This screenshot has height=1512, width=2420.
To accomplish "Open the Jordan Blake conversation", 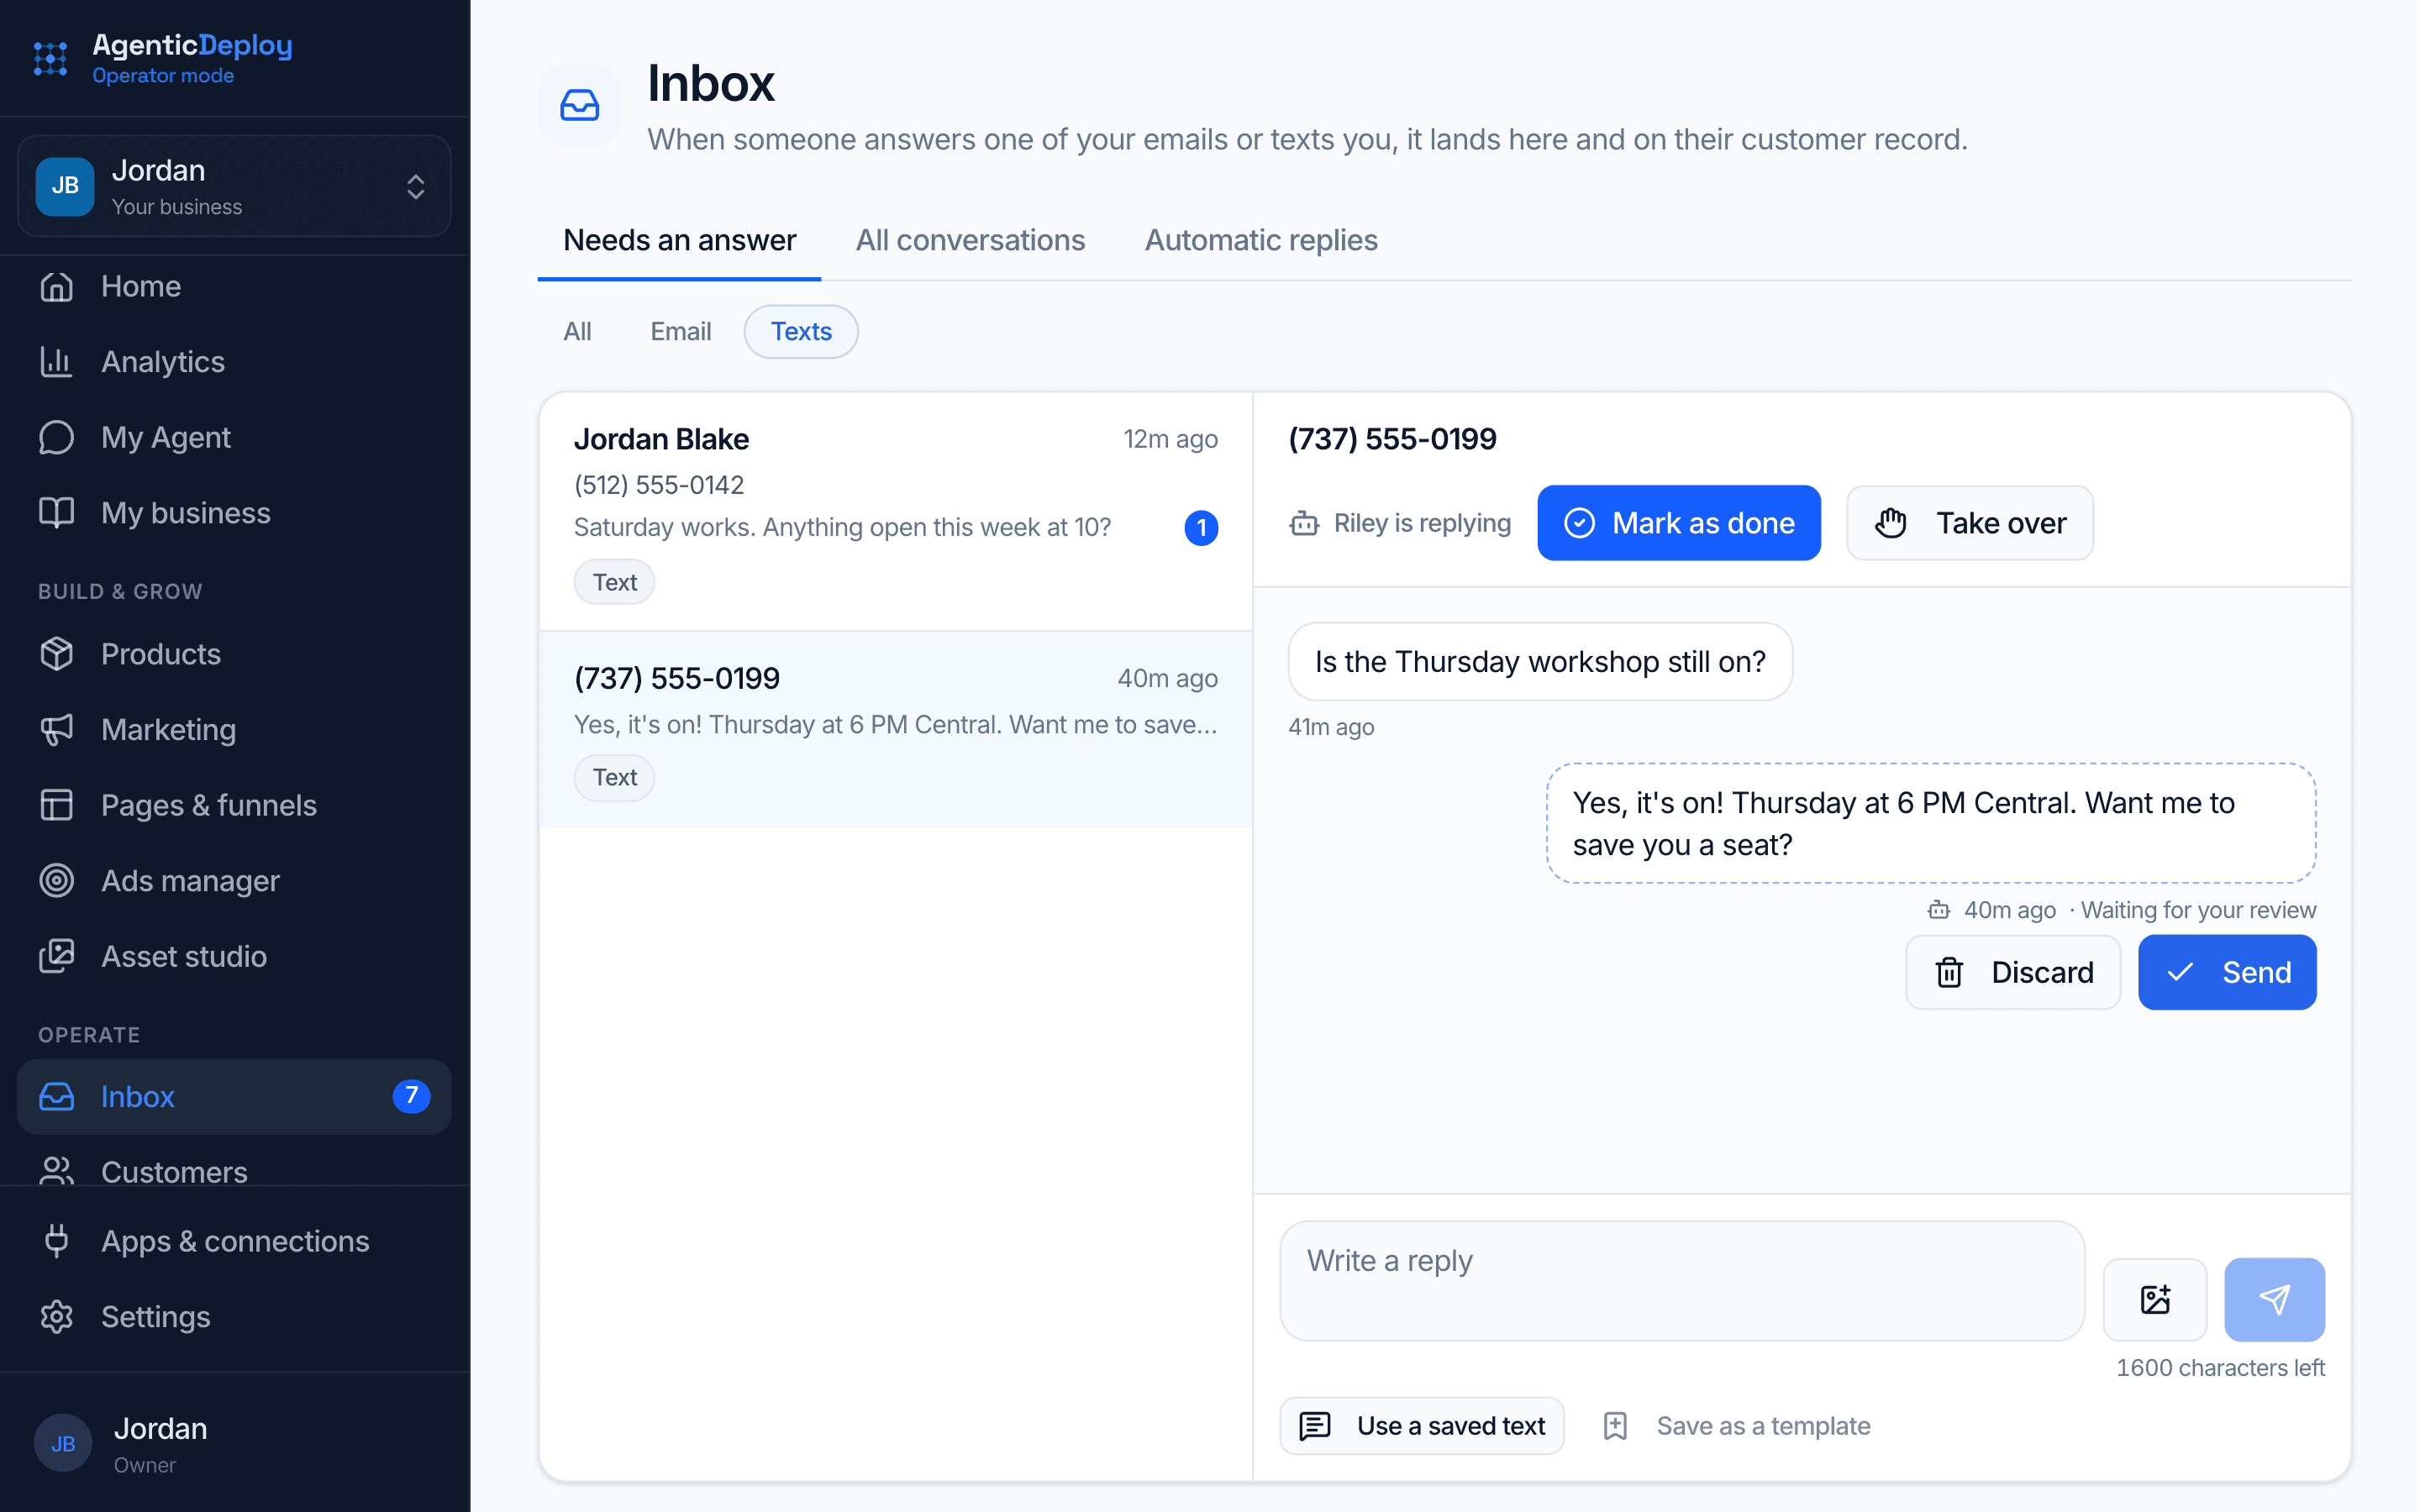I will [895, 511].
